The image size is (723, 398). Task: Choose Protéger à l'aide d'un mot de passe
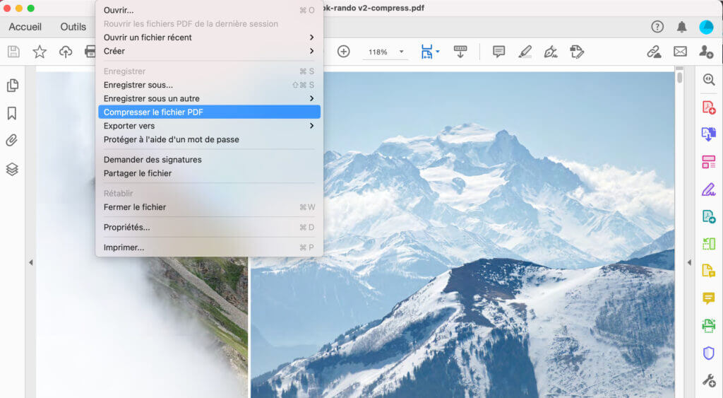coord(209,139)
